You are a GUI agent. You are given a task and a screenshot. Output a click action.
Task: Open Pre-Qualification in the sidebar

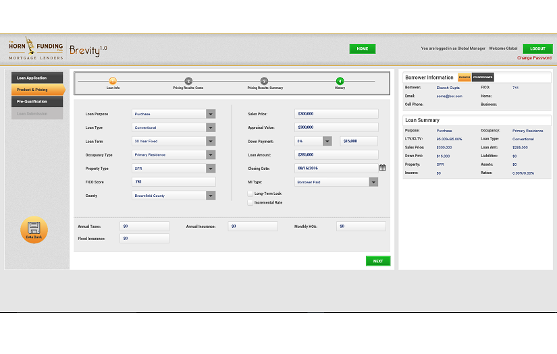point(37,101)
